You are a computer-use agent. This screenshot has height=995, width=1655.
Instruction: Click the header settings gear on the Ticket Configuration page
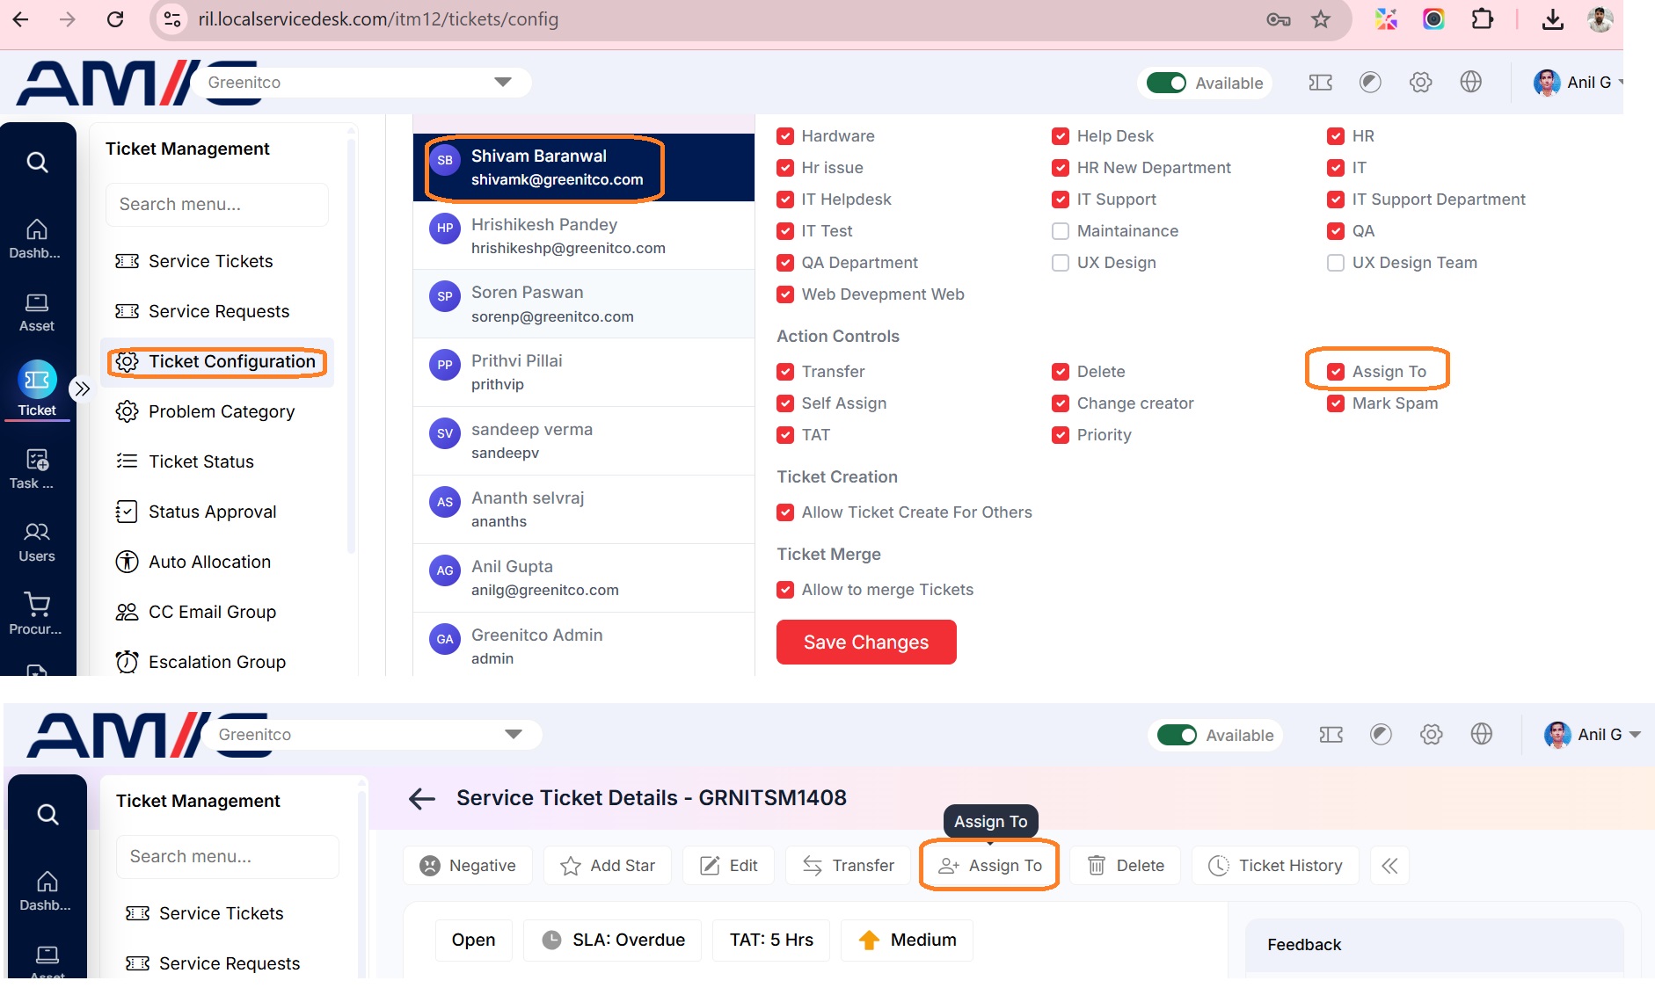point(1420,83)
